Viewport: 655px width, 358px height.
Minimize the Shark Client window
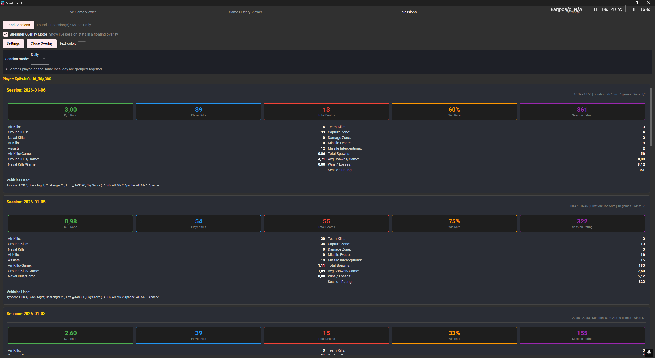tap(625, 3)
